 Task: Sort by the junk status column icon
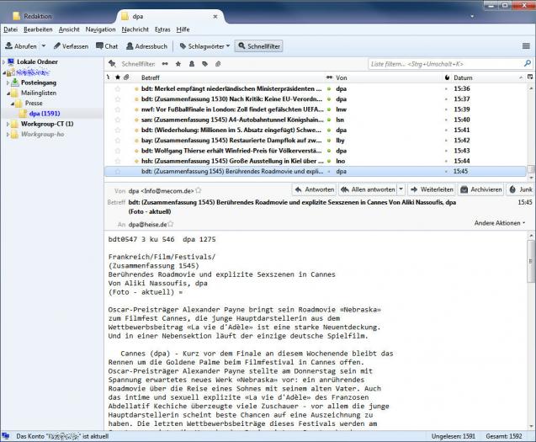(447, 77)
